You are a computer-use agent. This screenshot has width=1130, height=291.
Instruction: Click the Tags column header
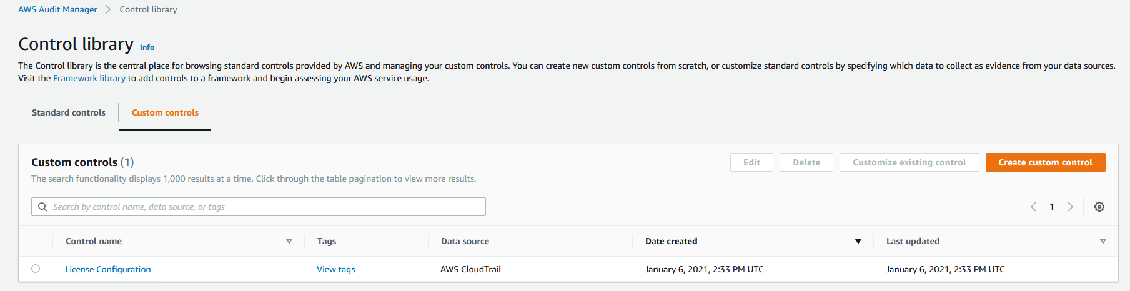[x=327, y=241]
